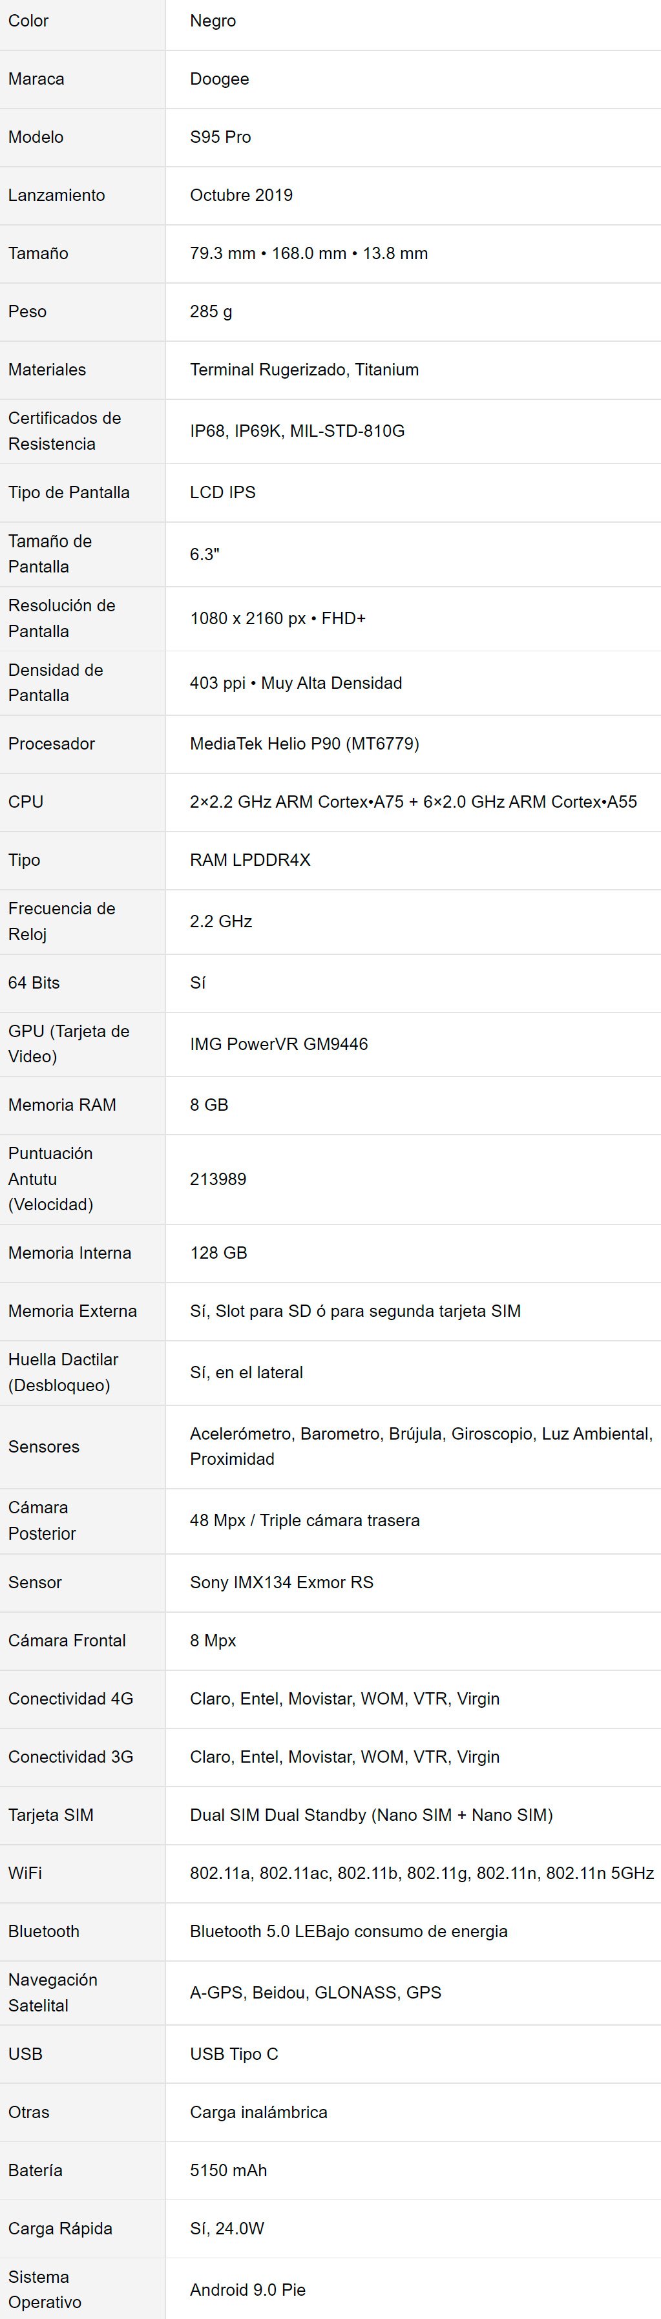The height and width of the screenshot is (2319, 661).
Task: Click the Doogee brand value
Action: (219, 79)
